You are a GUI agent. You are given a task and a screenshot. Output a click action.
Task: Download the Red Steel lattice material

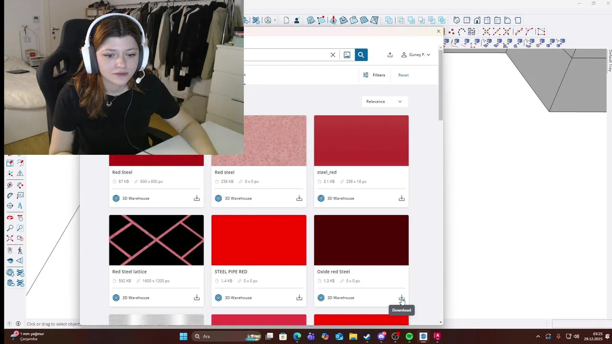click(197, 298)
